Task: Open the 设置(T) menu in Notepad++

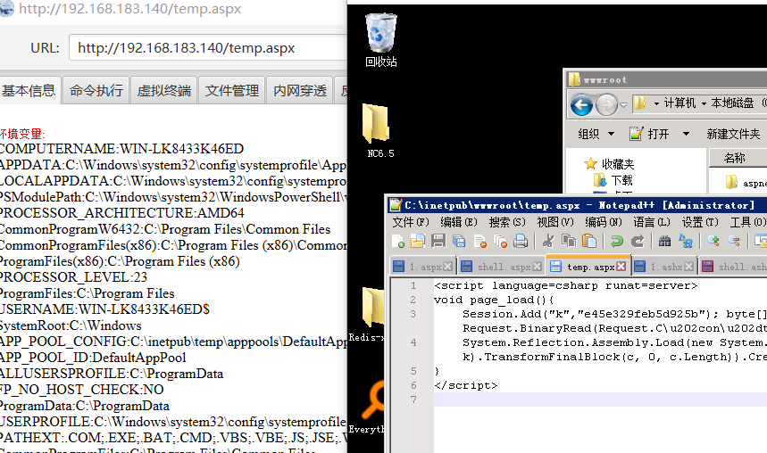Action: pos(700,222)
